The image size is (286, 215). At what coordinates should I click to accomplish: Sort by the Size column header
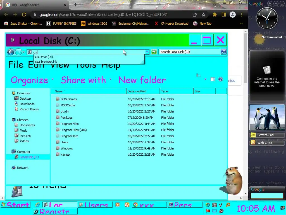[x=204, y=91]
